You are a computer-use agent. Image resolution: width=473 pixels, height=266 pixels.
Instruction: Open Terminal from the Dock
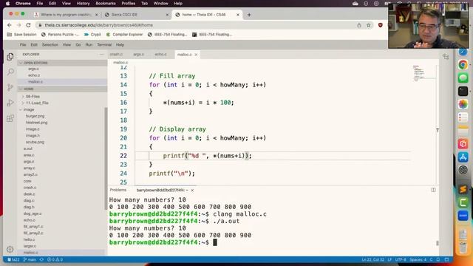pos(463,91)
